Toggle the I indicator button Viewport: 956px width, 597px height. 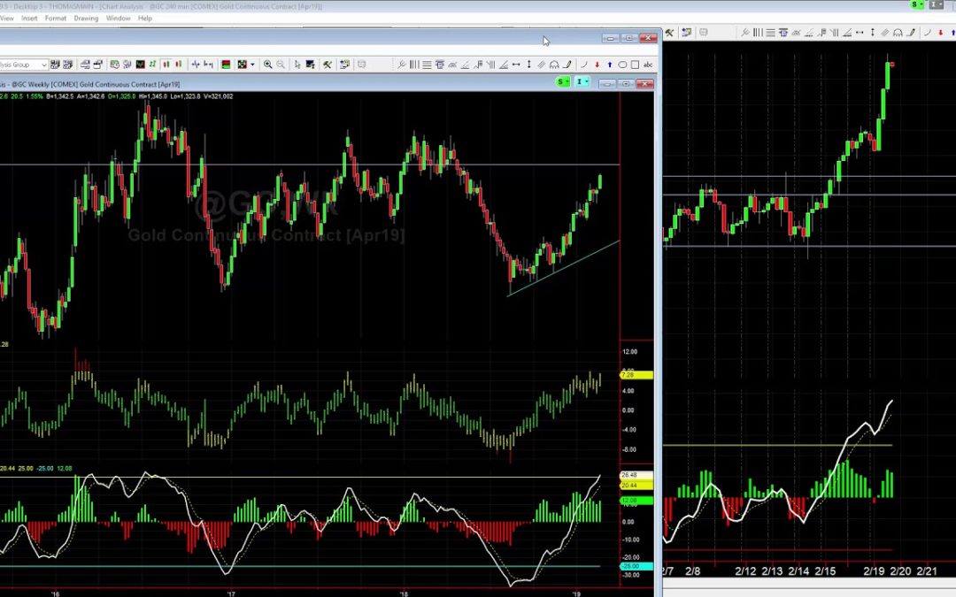pyautogui.click(x=582, y=81)
